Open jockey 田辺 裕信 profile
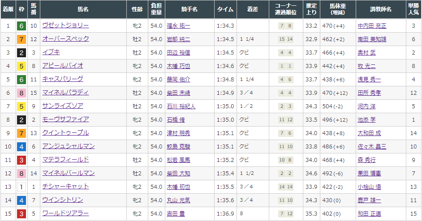This screenshot has width=422, height=221. [x=178, y=53]
